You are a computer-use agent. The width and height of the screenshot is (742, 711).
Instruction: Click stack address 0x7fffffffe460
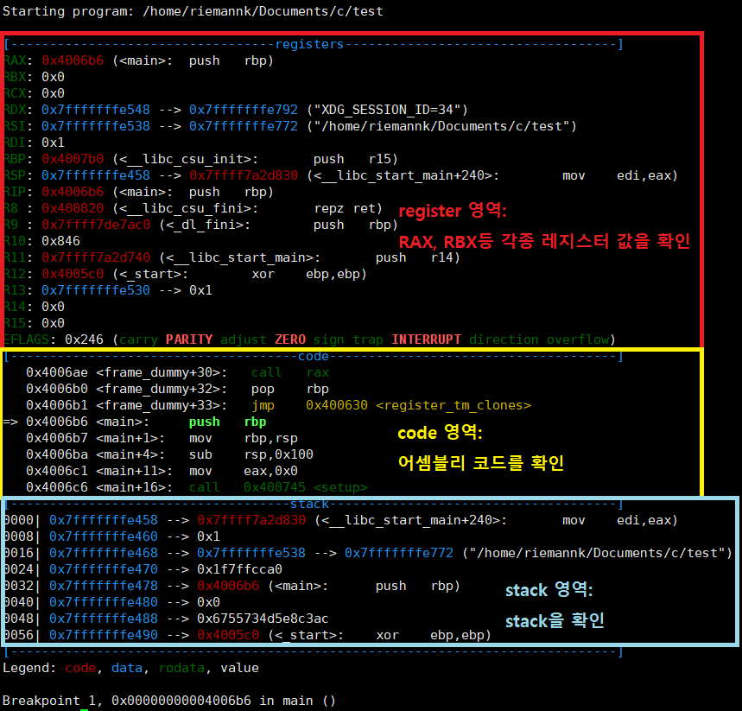pyautogui.click(x=103, y=536)
